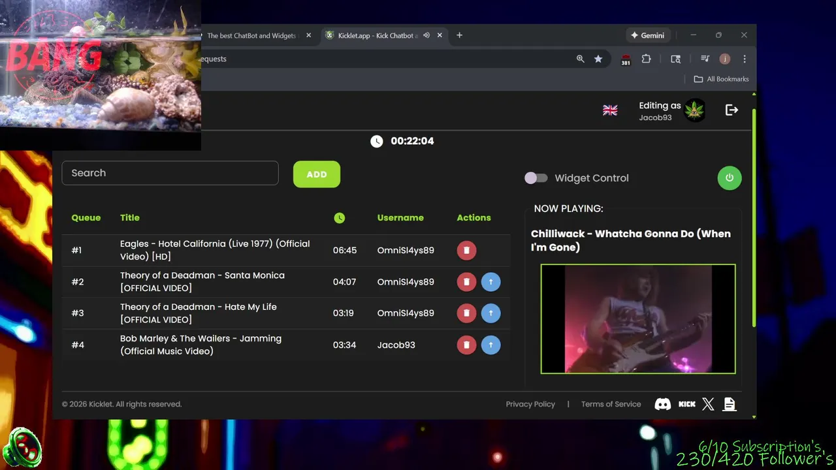Open the Kick footer logo
The width and height of the screenshot is (836, 470).
point(687,405)
